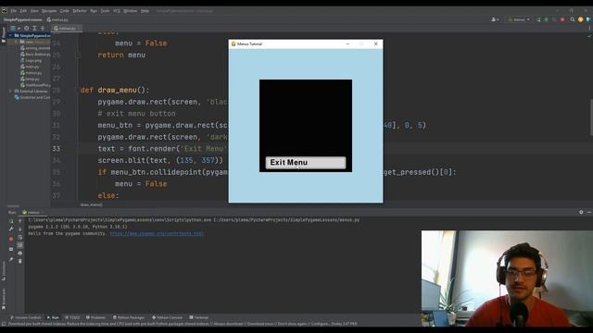Open the Run tool window tab at bottom
593x333 pixels.
click(x=53, y=317)
